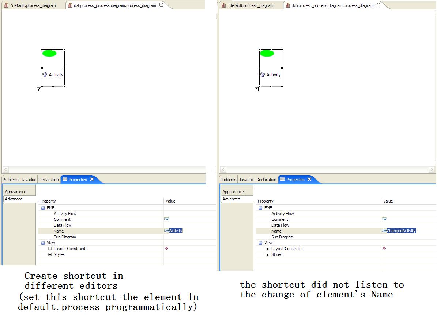Open Declaration tab in right panel
437x315 pixels.
point(267,180)
